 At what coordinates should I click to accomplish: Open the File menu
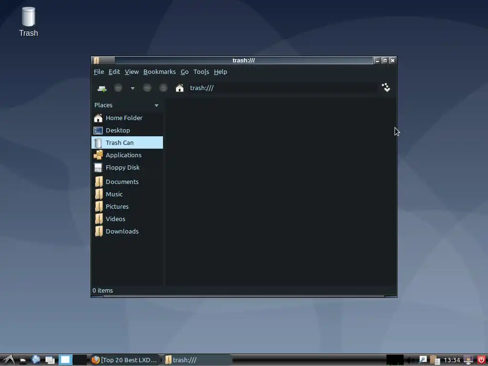[x=99, y=72]
